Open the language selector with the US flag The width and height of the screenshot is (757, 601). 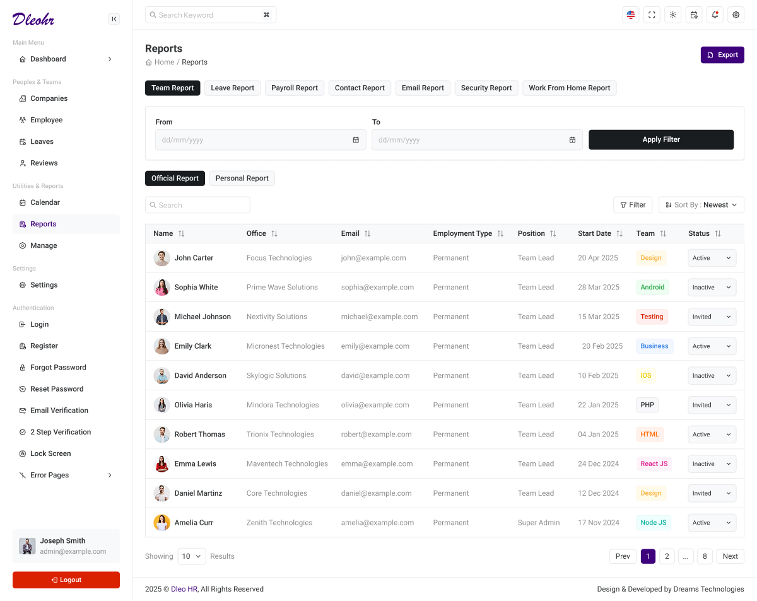tap(630, 15)
